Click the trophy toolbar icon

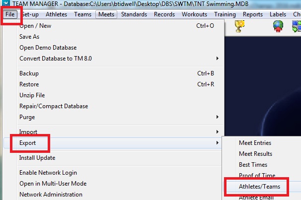[x=239, y=26]
